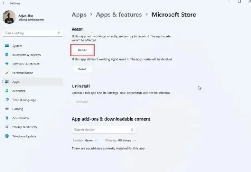Click the Gaming controller icon
The width and height of the screenshot is (251, 172).
point(7,109)
